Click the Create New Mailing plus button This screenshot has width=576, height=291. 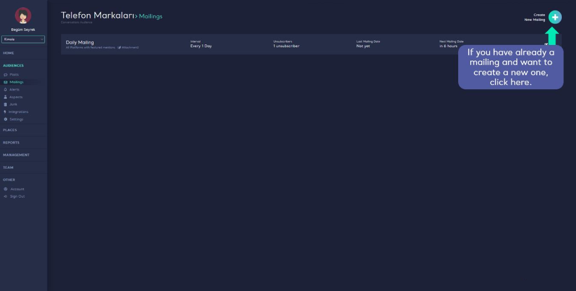(x=555, y=17)
